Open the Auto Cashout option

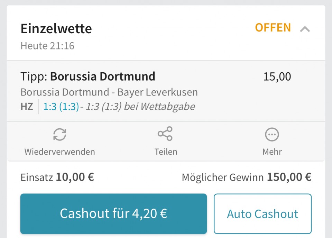click(262, 214)
